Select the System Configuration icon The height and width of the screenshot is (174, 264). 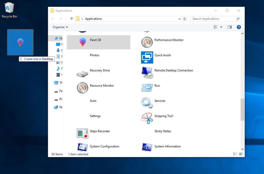(x=83, y=147)
